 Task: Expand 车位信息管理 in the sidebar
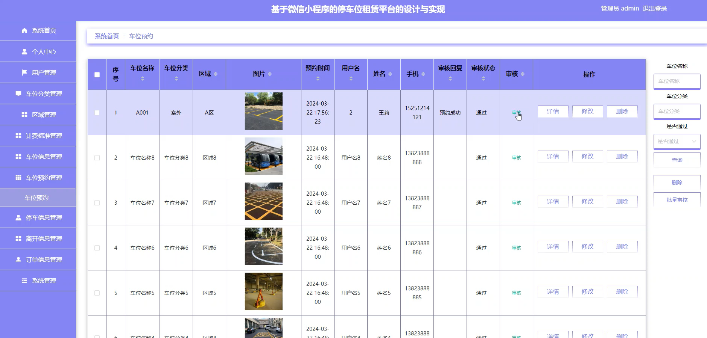(38, 157)
